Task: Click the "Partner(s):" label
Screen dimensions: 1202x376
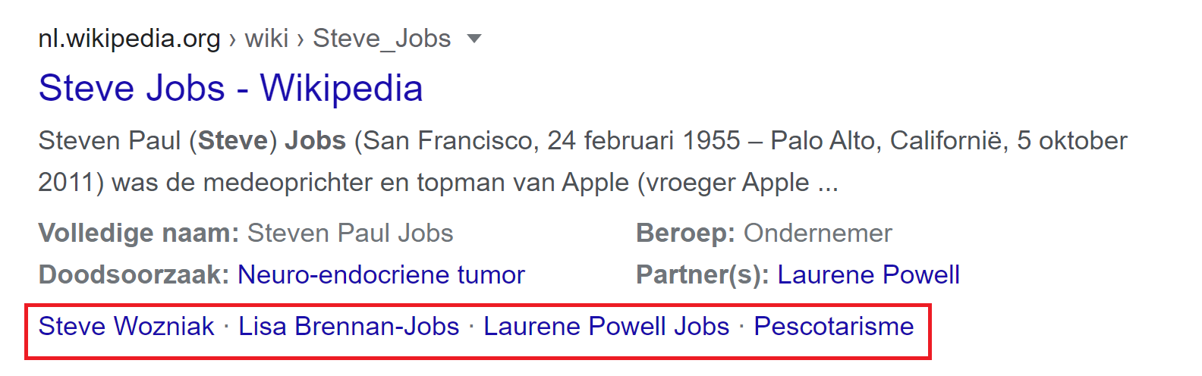Action: click(x=702, y=274)
